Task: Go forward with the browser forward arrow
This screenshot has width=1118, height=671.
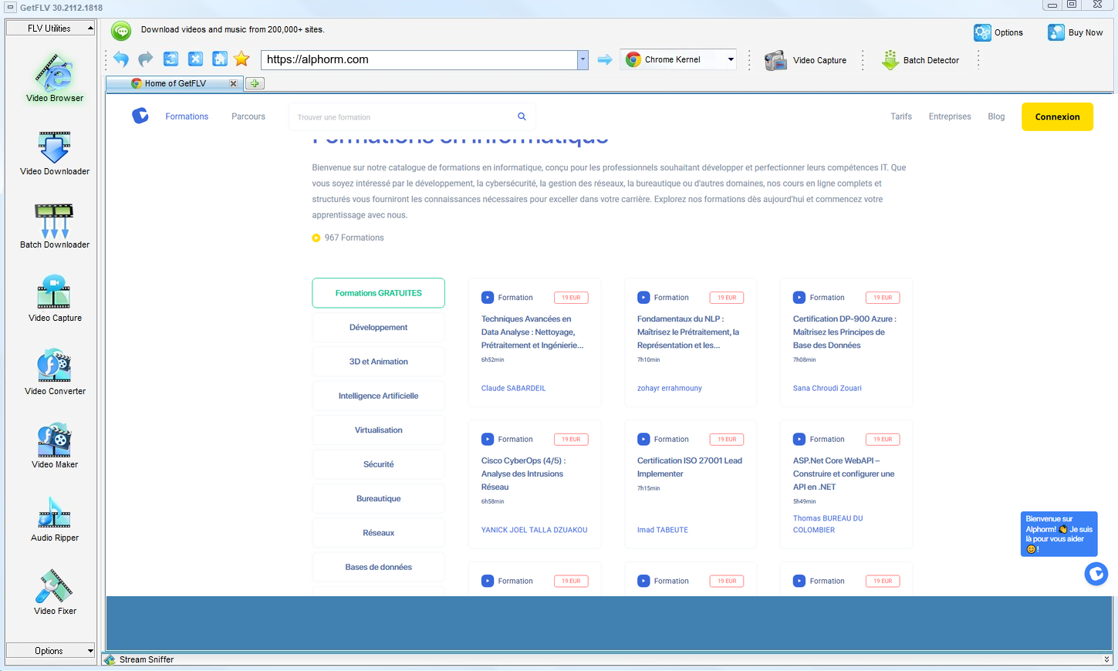Action: (146, 59)
